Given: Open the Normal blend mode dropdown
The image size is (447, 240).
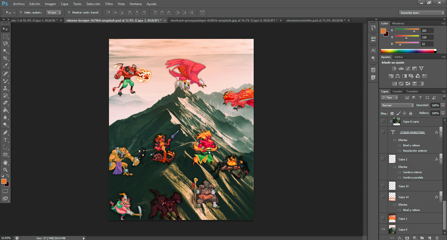Looking at the screenshot, I should (x=397, y=105).
